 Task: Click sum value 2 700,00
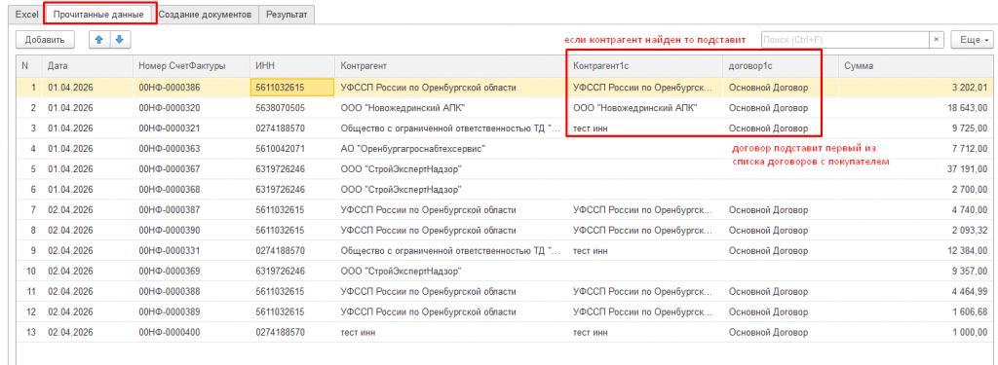(970, 190)
